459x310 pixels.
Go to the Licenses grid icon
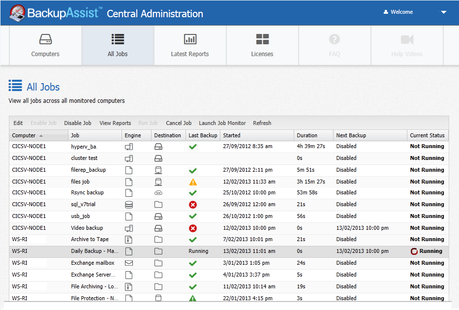tap(262, 39)
